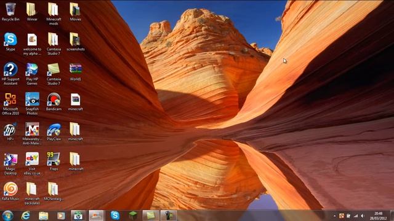394x221 pixels.
Task: Click Show Desktop at the taskbar edge
Action: (x=392, y=215)
